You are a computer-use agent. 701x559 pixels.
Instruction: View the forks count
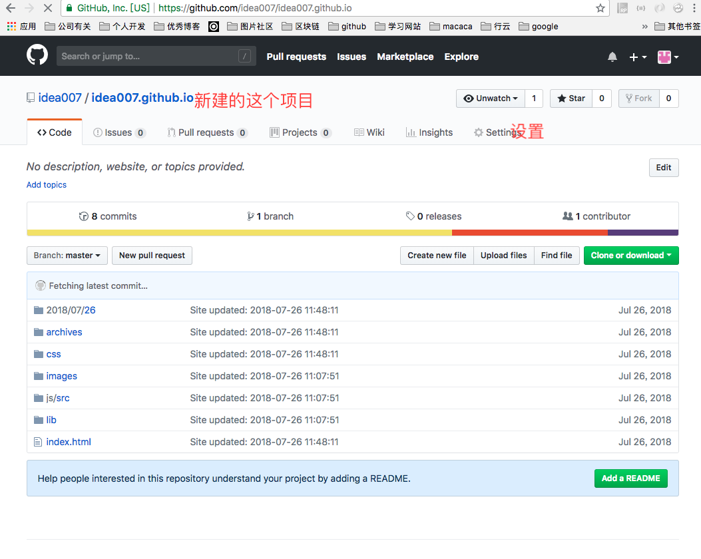(x=669, y=98)
